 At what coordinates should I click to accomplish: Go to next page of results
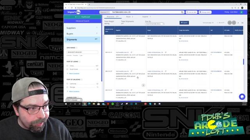[x=238, y=23]
